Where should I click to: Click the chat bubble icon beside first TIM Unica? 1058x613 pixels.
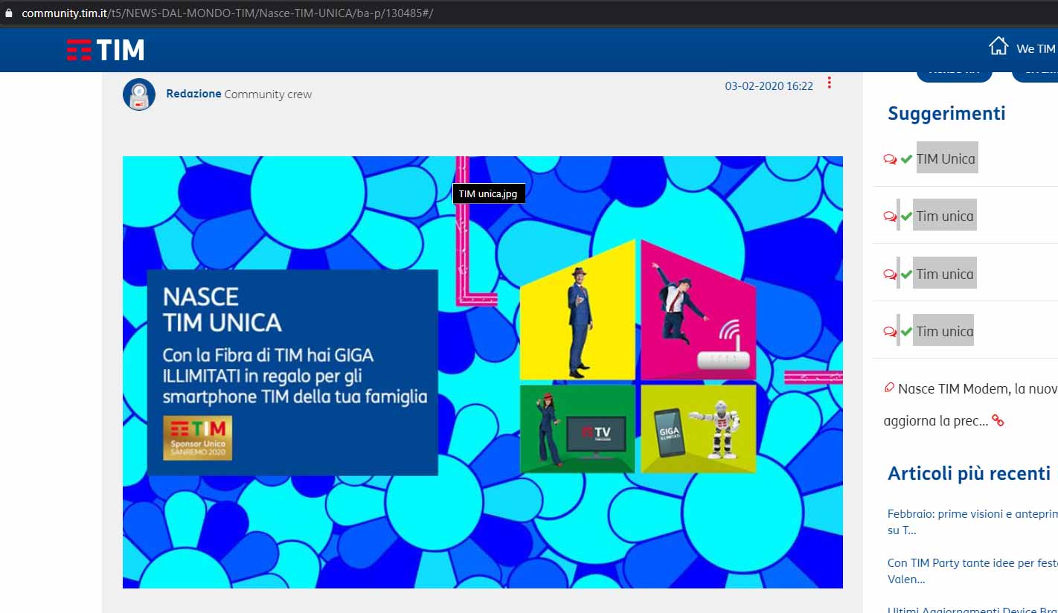[x=889, y=159]
